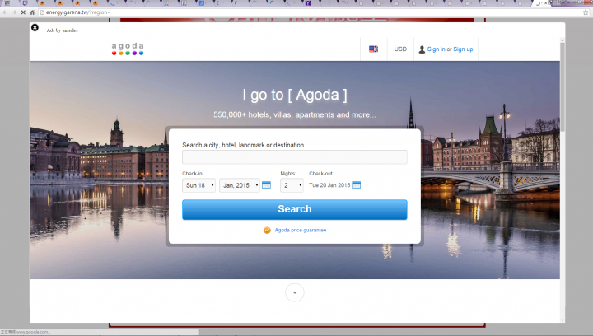Close the ad overlay with X icon
The image size is (593, 336).
(x=35, y=28)
